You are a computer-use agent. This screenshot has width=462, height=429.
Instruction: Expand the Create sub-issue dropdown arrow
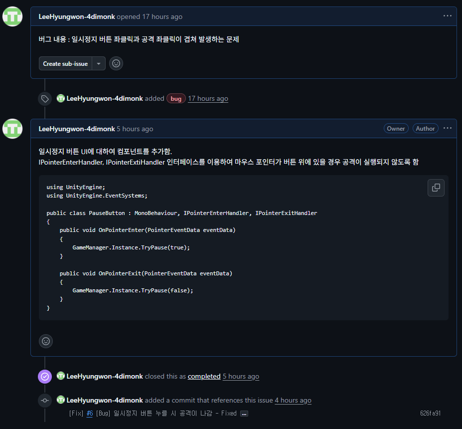pyautogui.click(x=99, y=64)
